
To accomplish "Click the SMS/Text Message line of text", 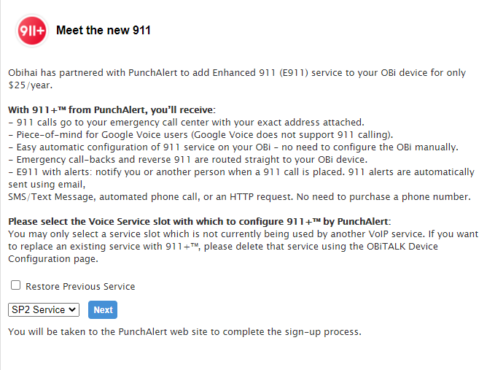I will [239, 197].
